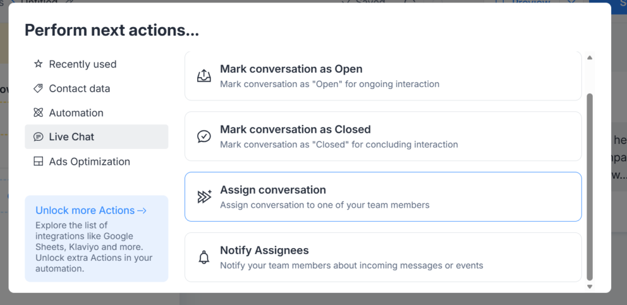
Task: Click the bell icon for Notify Assignees
Action: point(204,257)
